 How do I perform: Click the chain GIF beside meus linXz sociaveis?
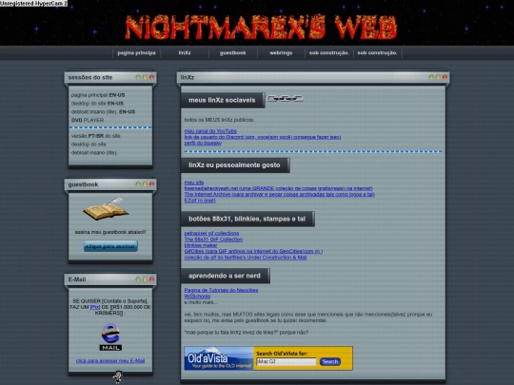[285, 98]
